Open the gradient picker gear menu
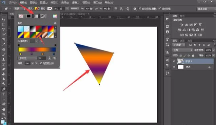 (55, 23)
